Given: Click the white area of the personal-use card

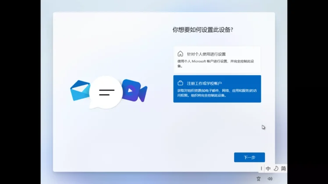Looking at the screenshot, I should (246, 54).
